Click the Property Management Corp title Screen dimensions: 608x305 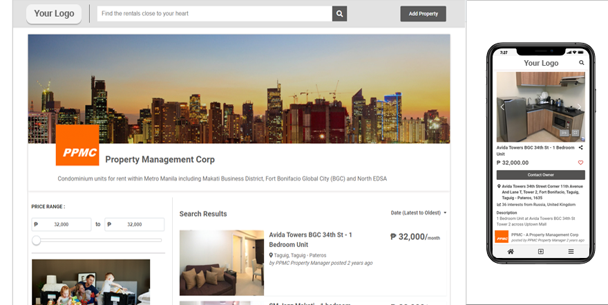(160, 160)
